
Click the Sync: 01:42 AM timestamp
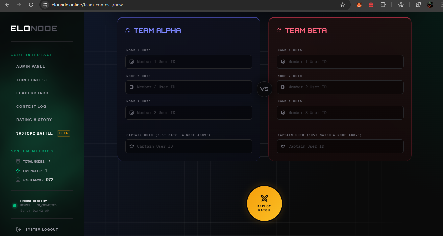click(x=35, y=211)
